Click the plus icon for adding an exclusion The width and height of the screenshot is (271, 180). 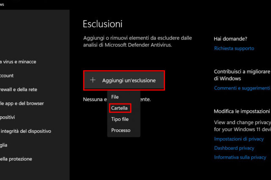click(93, 80)
